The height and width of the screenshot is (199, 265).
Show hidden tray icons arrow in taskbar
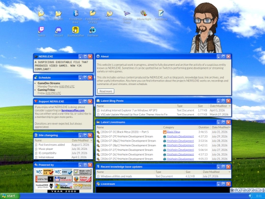[x=250, y=196]
